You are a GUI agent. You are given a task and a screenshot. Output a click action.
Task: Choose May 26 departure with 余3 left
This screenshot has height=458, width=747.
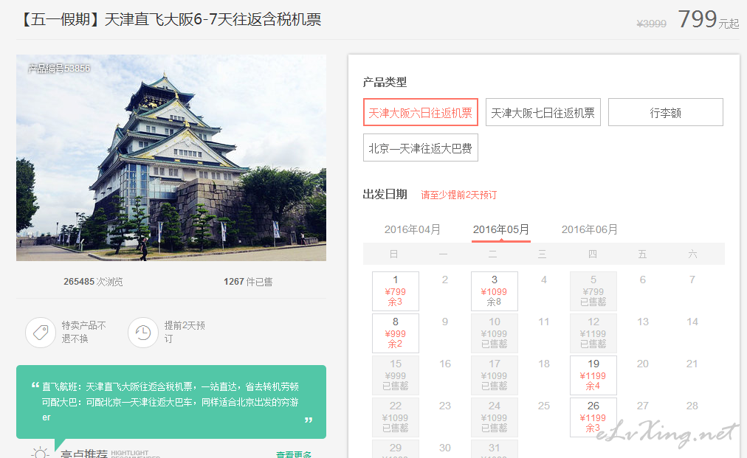[593, 417]
